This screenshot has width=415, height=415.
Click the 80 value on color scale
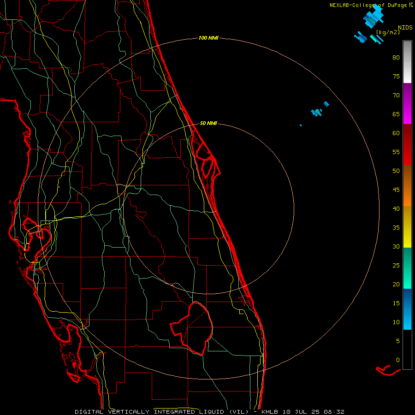click(x=396, y=58)
